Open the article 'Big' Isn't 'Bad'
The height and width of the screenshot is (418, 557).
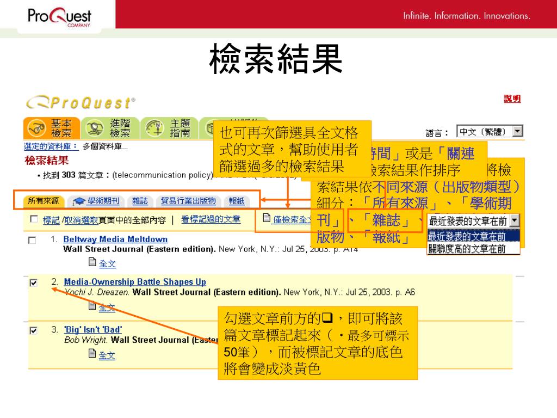click(93, 329)
